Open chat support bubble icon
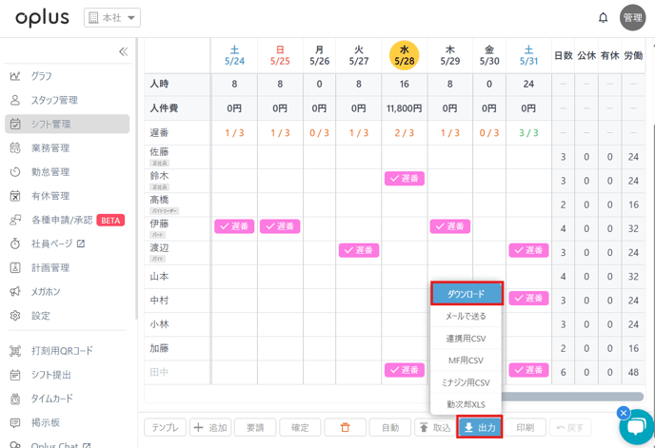Screen dimensions: 655x448 pos(635,427)
